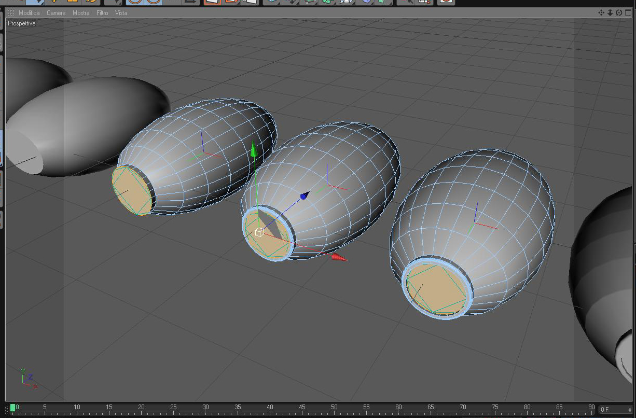Click the toggle active view icon

tap(628, 12)
